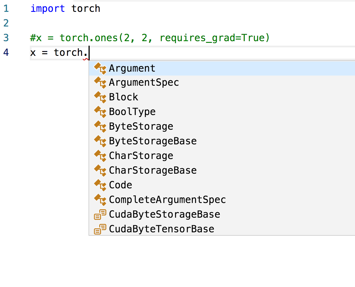This screenshot has width=355, height=287.
Task: Click the icon beside CharStorageBase
Action: 100,171
